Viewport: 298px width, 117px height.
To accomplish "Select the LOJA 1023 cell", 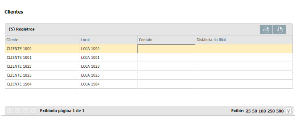I will tap(90, 67).
